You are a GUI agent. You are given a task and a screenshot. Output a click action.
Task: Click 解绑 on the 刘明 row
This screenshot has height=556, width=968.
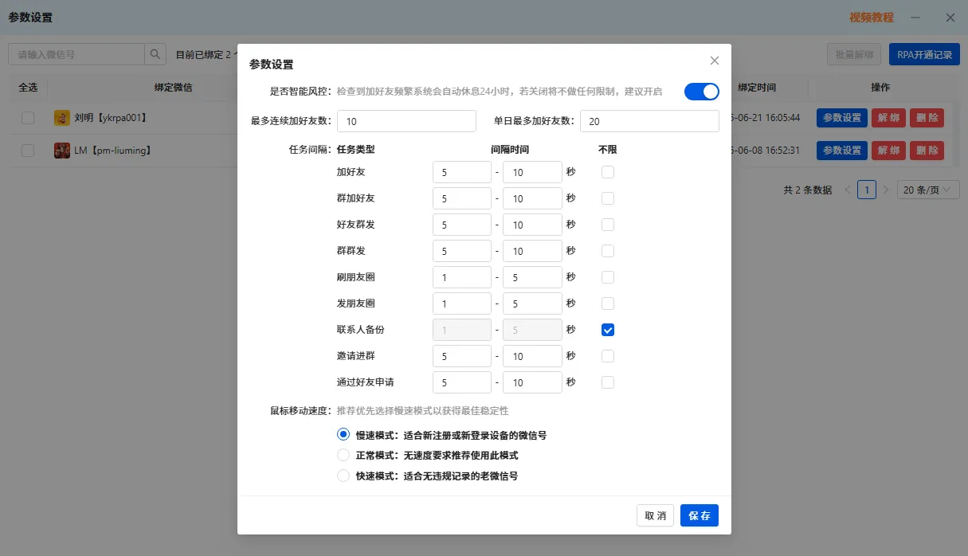[888, 117]
